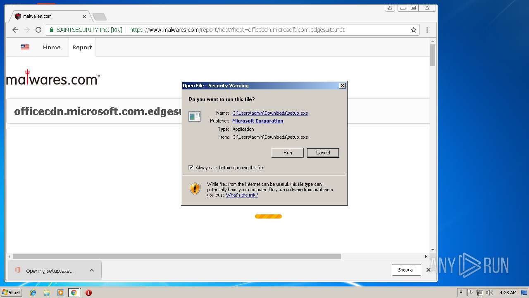Open Windows Media Player from taskbar
This screenshot has height=298, width=529.
[61, 293]
